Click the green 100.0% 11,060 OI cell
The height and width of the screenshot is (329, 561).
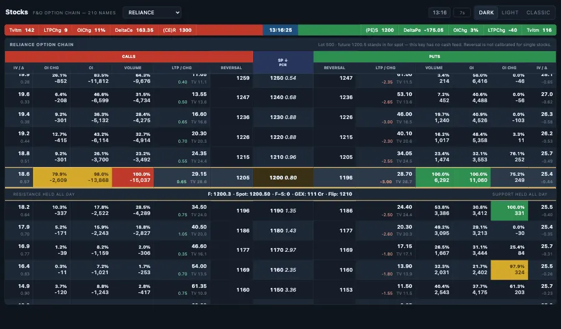click(472, 178)
